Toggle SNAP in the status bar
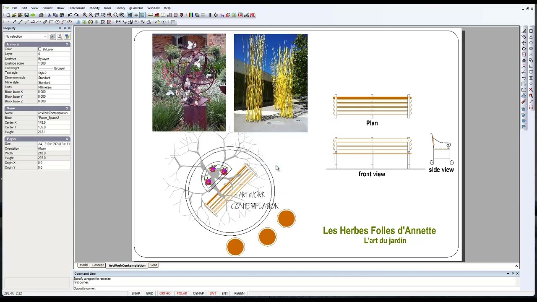 click(136, 293)
